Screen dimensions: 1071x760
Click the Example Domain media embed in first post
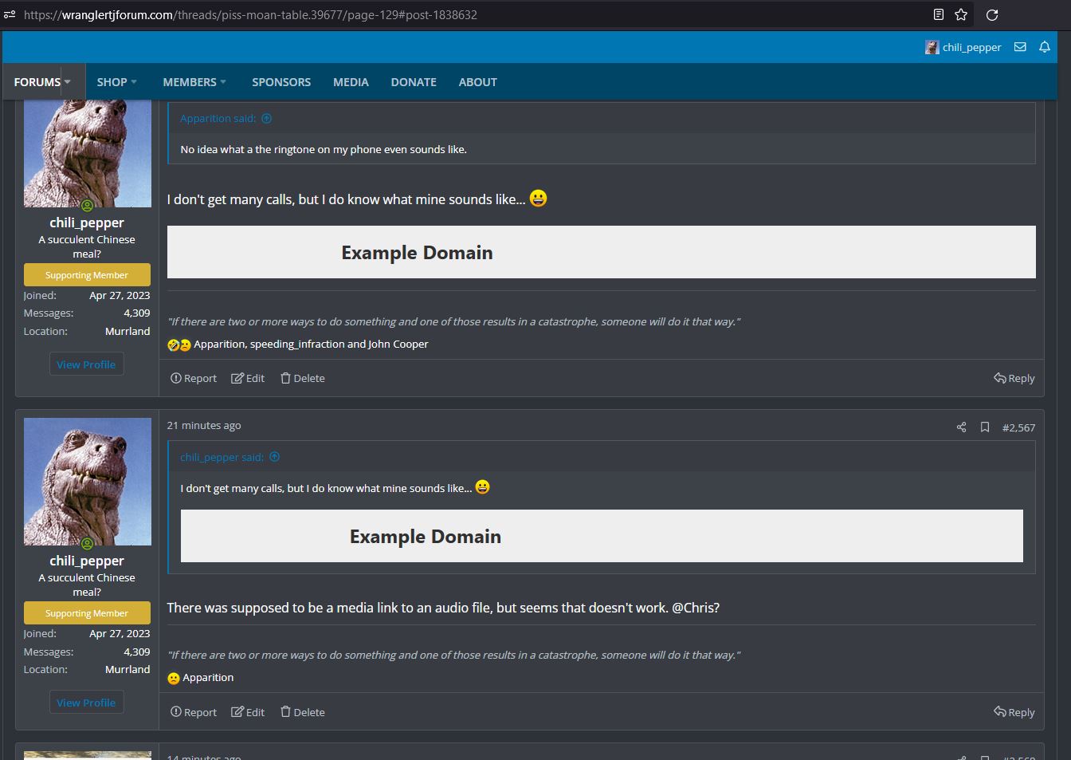point(601,252)
